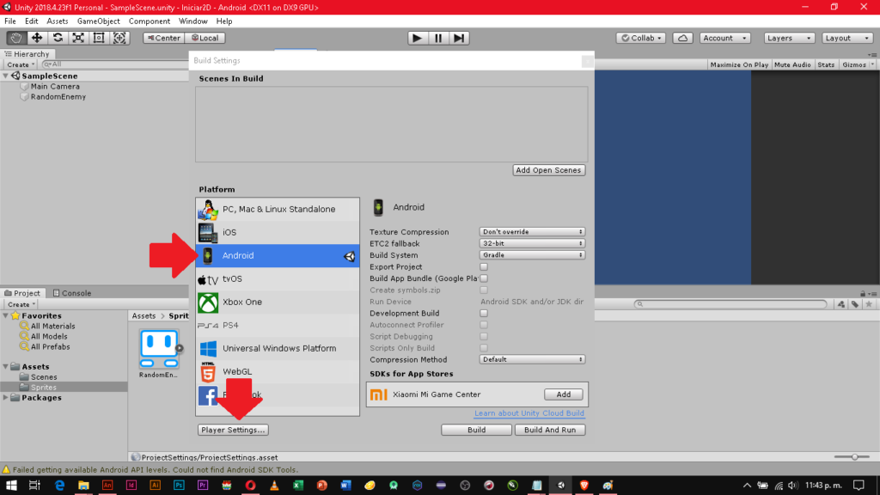Open the Account dropdown
Viewport: 880px width, 495px height.
pyautogui.click(x=725, y=38)
